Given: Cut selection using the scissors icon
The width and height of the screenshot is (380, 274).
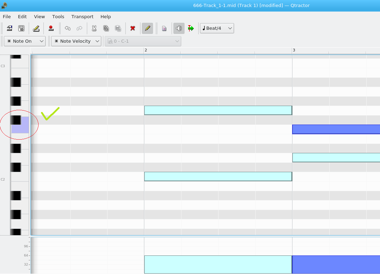Looking at the screenshot, I should pos(94,28).
